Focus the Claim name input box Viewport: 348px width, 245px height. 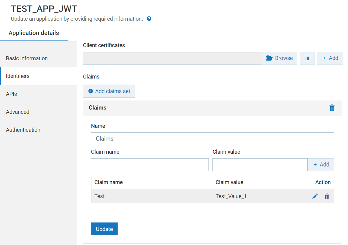pos(150,165)
